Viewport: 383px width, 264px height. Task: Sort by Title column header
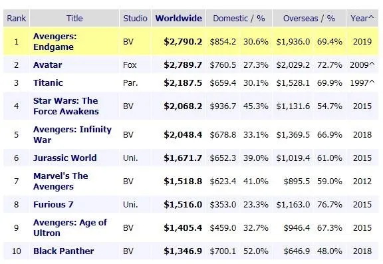pos(74,19)
